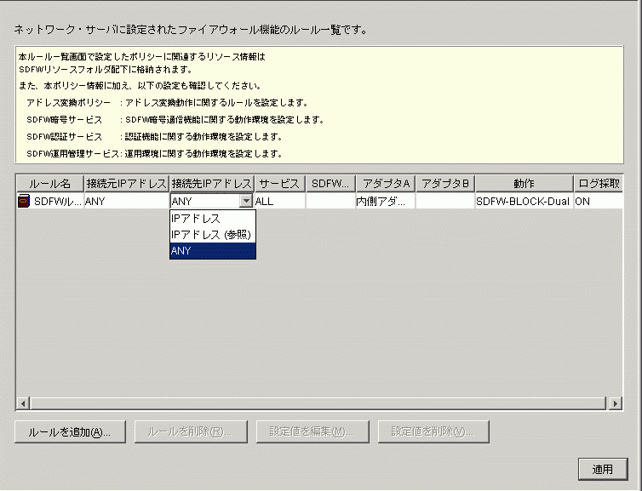Click the SDFW... column header
Image resolution: width=642 pixels, height=491 pixels.
click(x=331, y=184)
